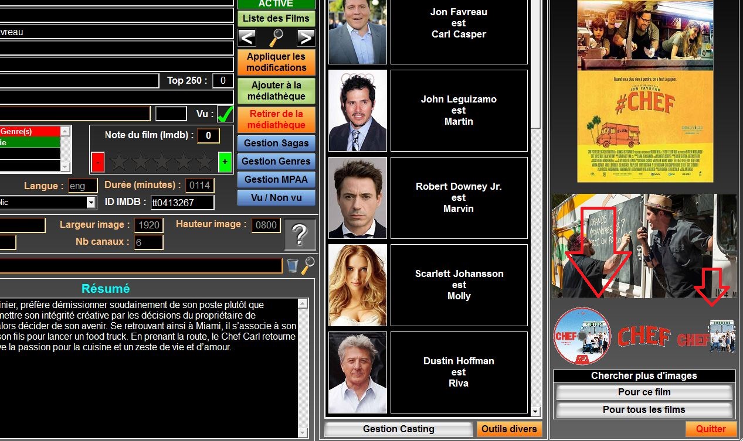Open the food truck fanart image
The width and height of the screenshot is (743, 441).
click(644, 246)
